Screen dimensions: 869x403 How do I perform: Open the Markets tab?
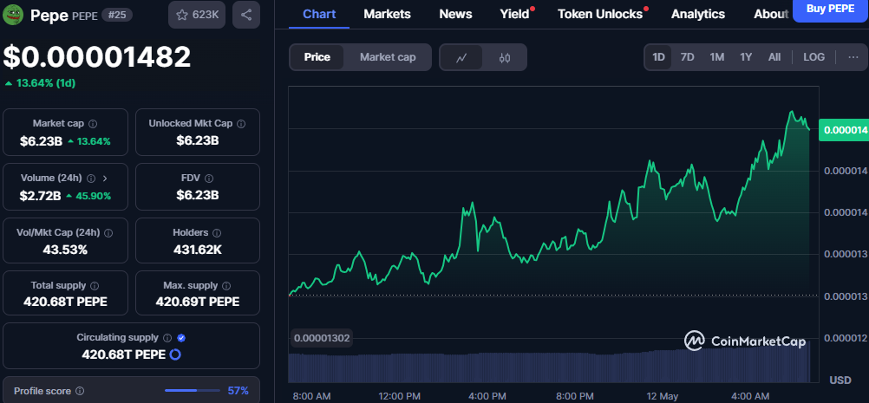click(x=387, y=15)
